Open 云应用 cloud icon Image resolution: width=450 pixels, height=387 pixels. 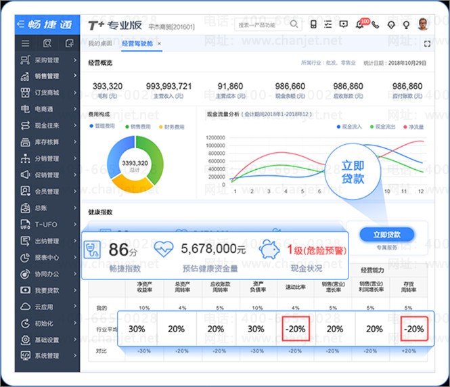point(25,306)
